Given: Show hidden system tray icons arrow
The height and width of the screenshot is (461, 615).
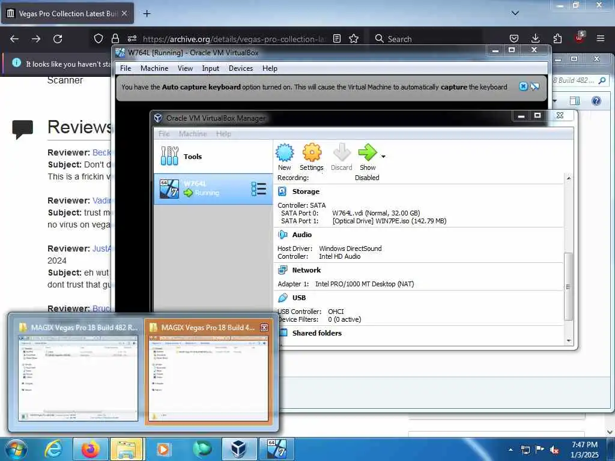Looking at the screenshot, I should click(510, 450).
